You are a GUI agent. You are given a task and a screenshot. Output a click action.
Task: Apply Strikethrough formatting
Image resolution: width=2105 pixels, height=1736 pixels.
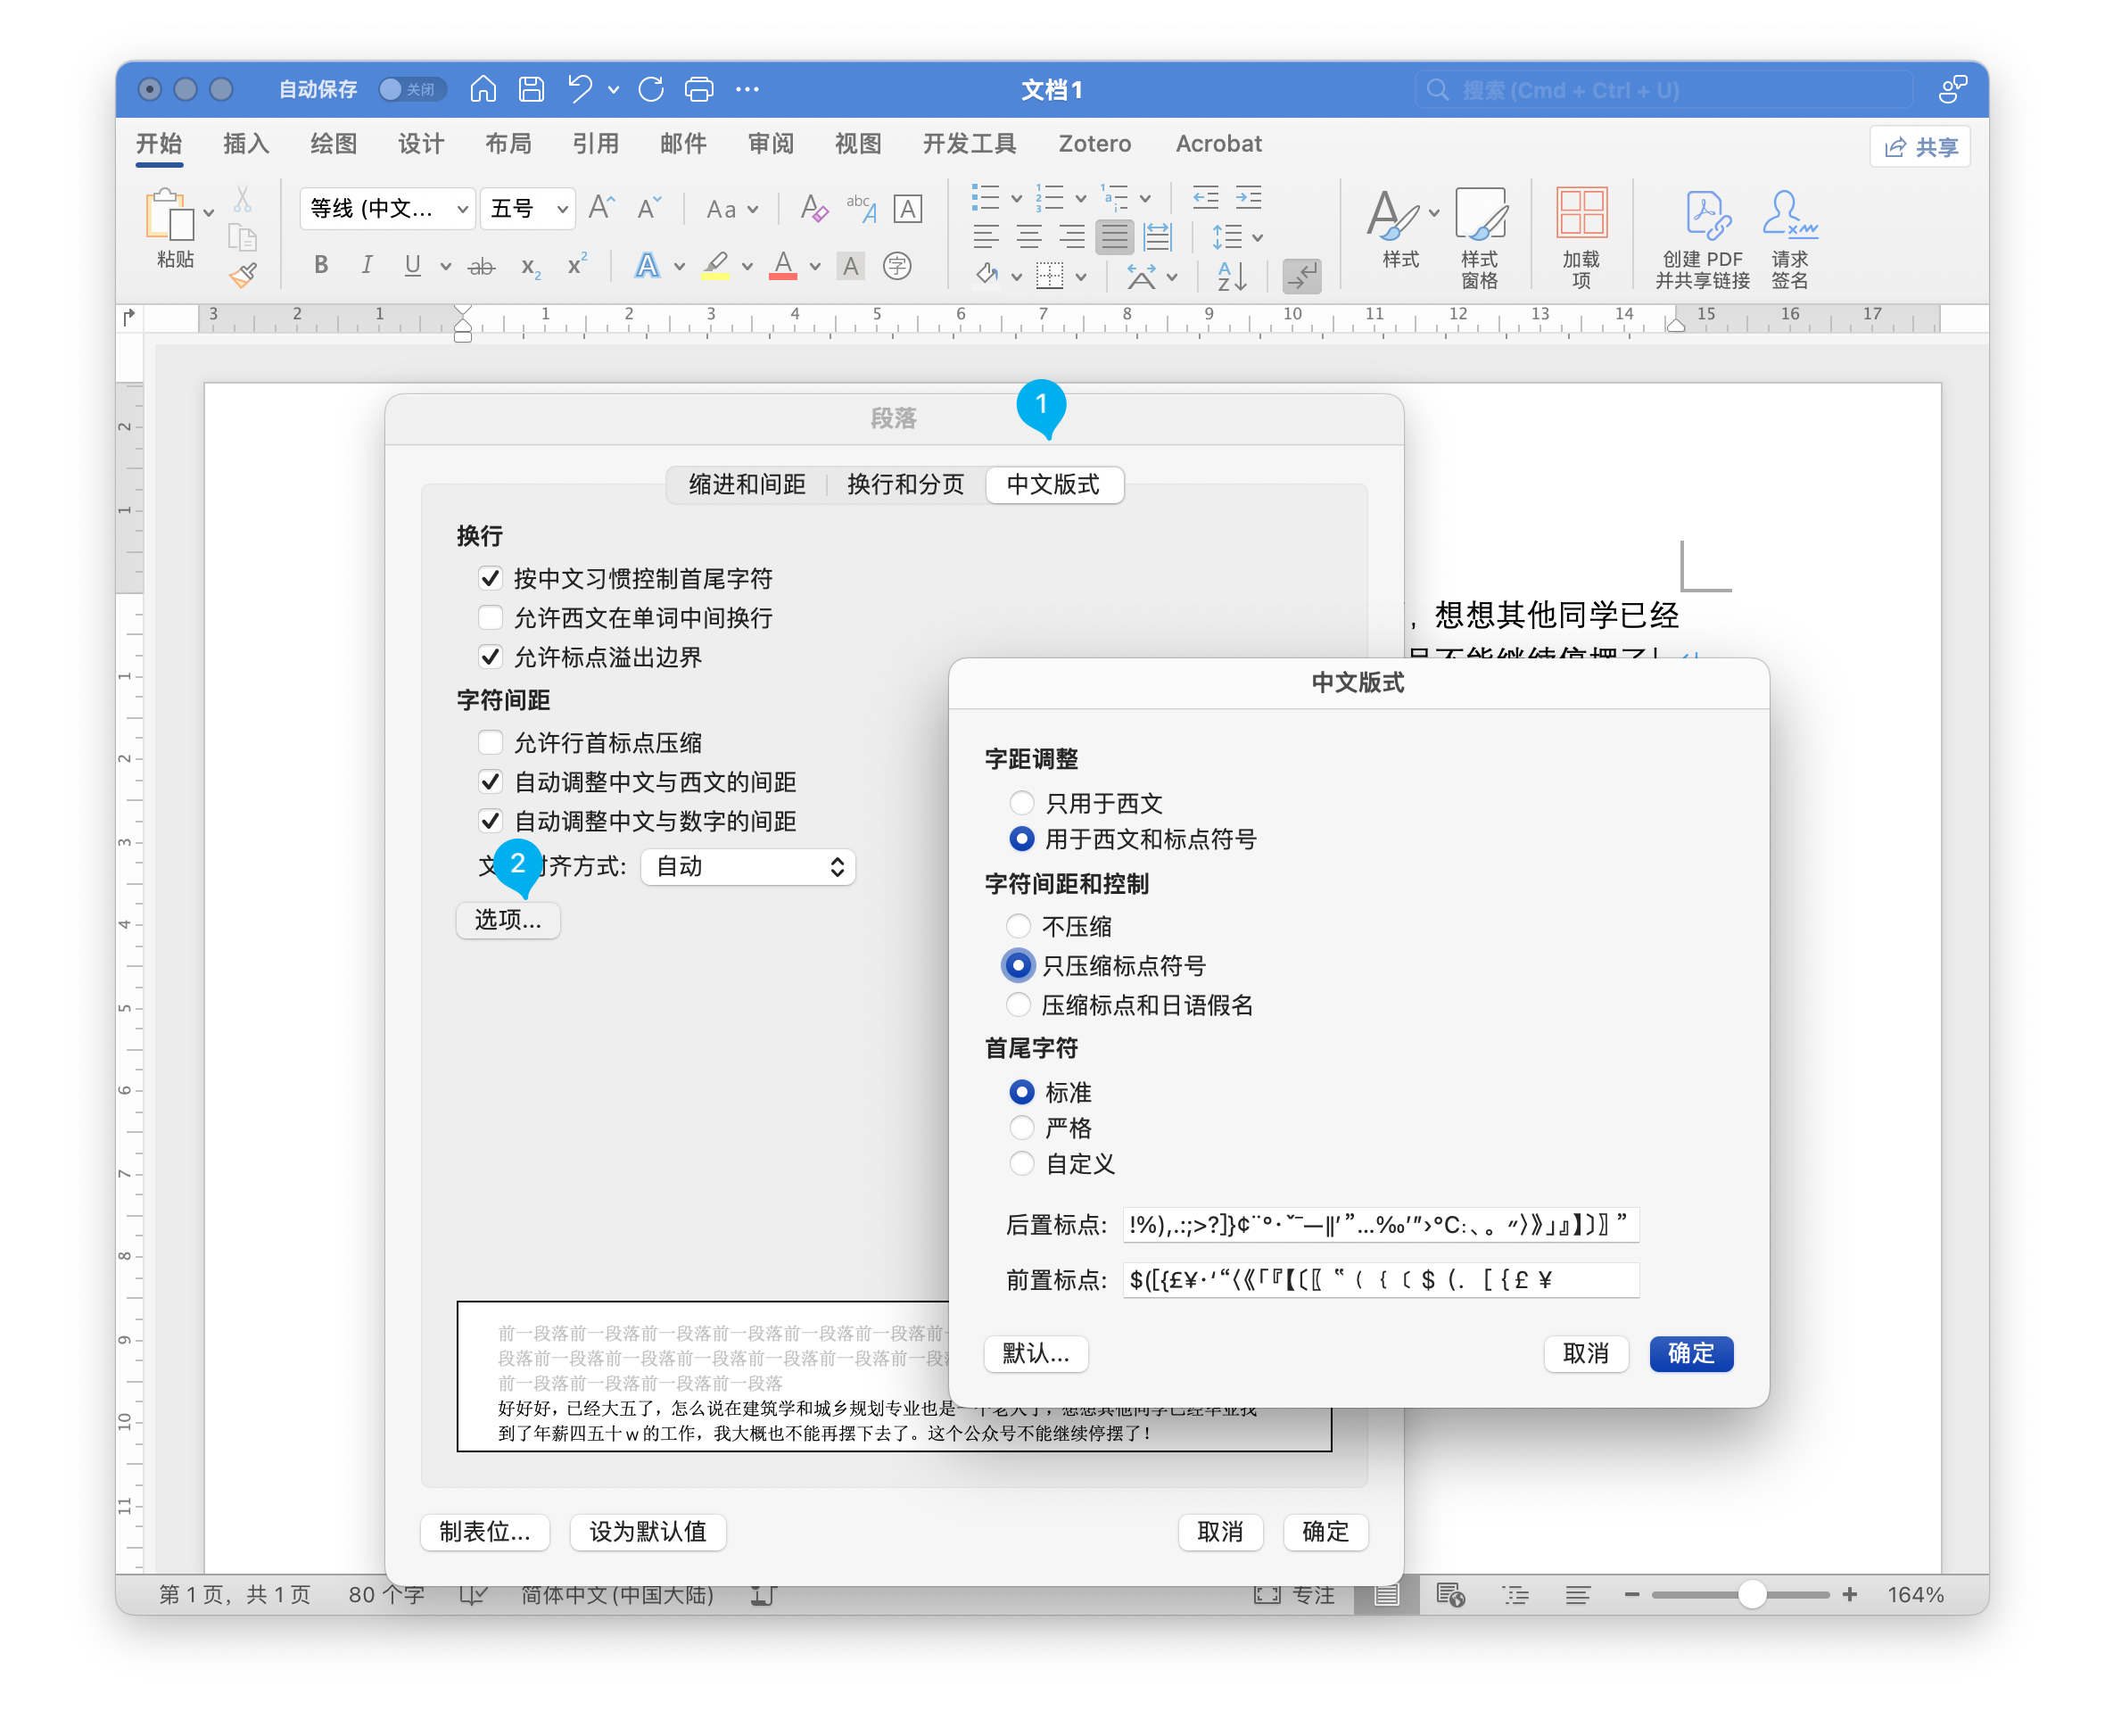482,266
